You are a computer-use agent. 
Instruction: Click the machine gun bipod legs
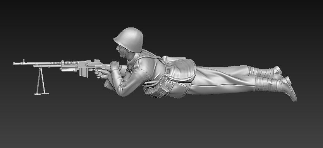pos(41,81)
